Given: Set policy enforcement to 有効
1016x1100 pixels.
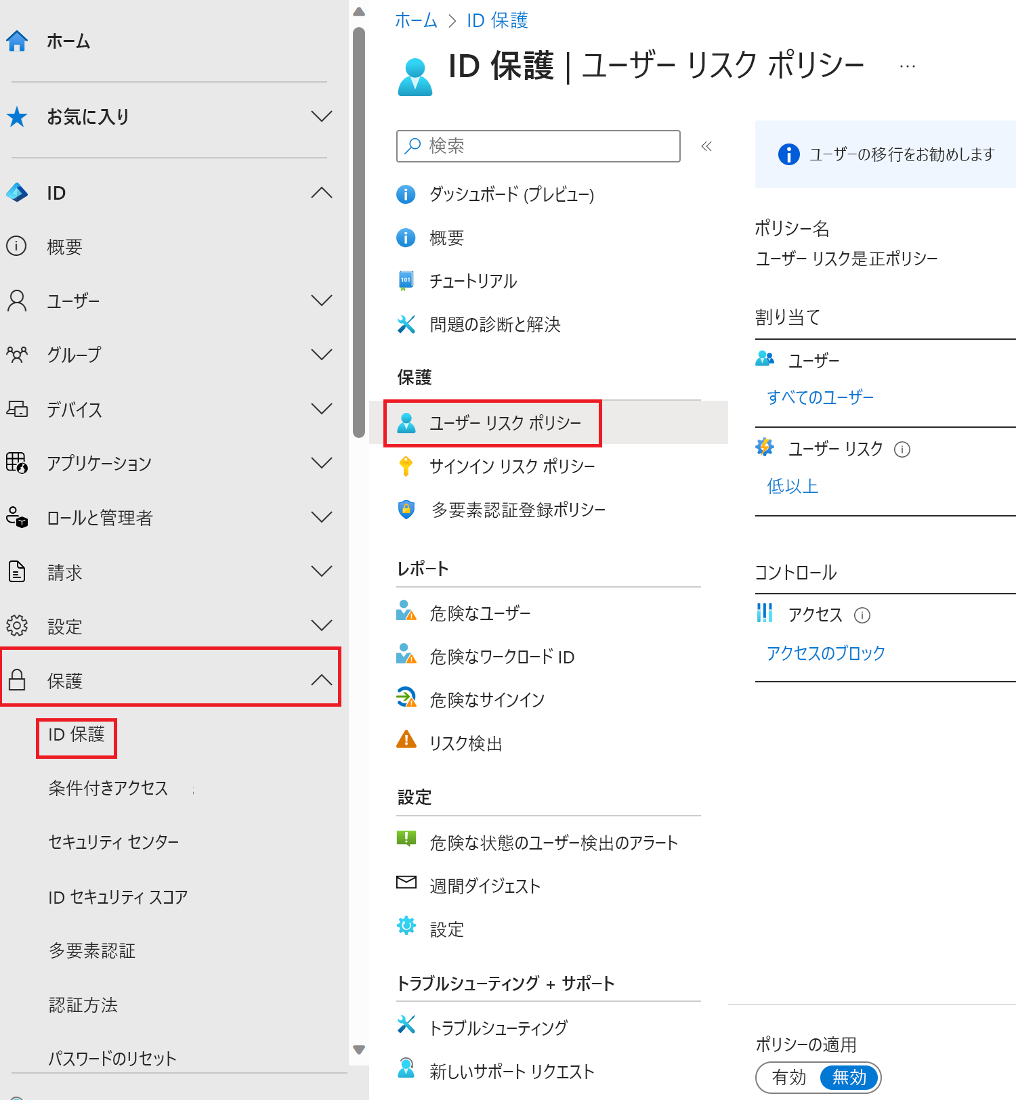Looking at the screenshot, I should [789, 1077].
